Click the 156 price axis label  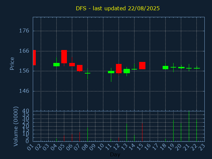point(24,71)
